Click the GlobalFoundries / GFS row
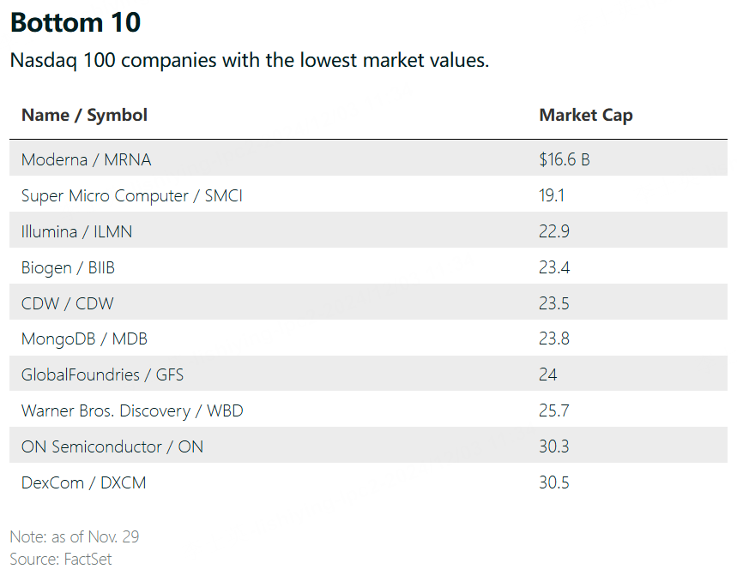Screen dimensions: 737x575 click(x=102, y=374)
